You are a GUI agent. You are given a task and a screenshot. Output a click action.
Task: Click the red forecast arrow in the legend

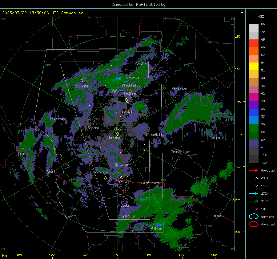pos(254,170)
